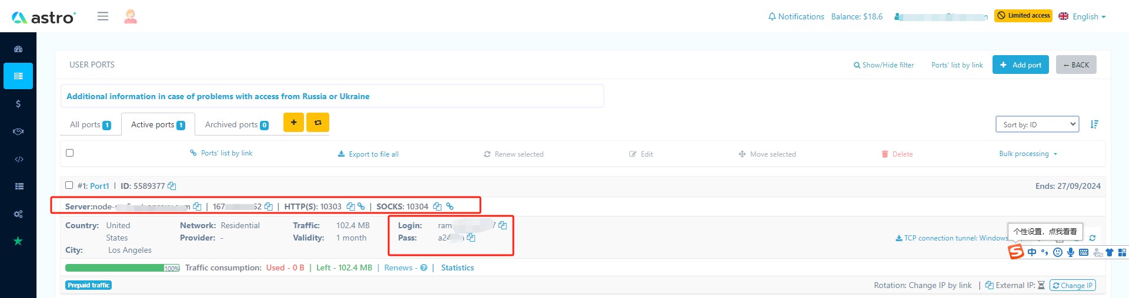Open header Ports' list by link
This screenshot has height=298, width=1136.
pyautogui.click(x=957, y=65)
